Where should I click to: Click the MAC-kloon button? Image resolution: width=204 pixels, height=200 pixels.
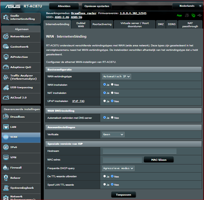coord(159,160)
